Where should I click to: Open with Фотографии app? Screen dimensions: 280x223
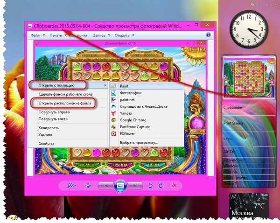(147, 93)
